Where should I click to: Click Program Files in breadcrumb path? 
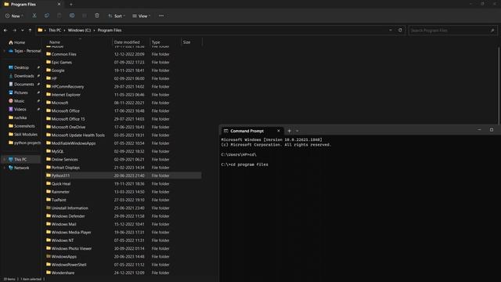pyautogui.click(x=110, y=31)
